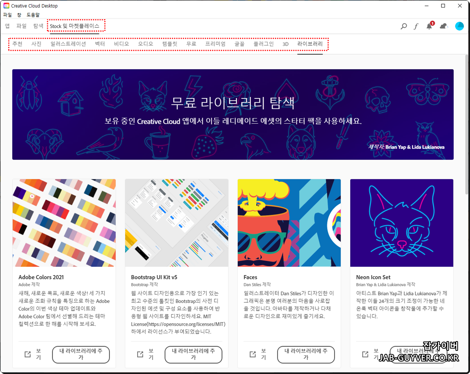Open the Faces library thumbnail
The width and height of the screenshot is (470, 374).
coord(289,223)
